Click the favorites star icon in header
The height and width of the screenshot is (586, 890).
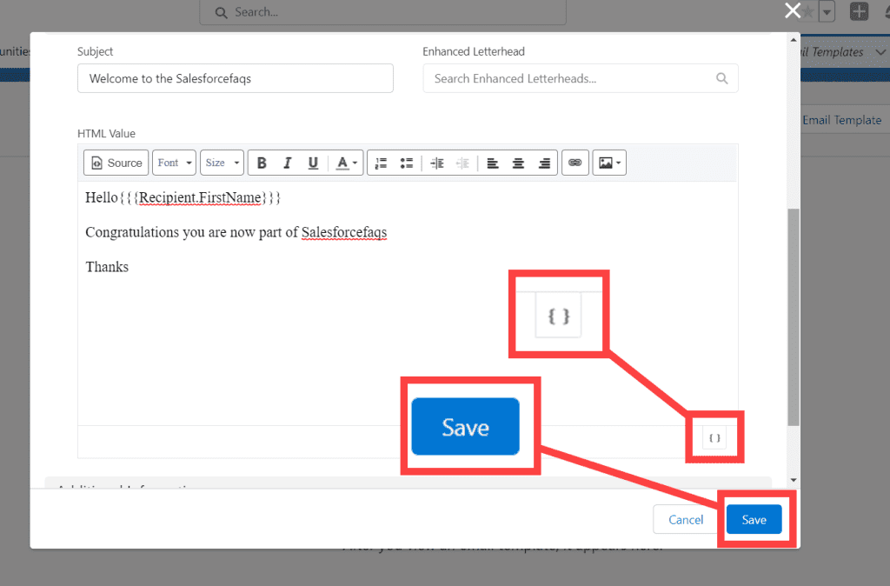tap(809, 11)
